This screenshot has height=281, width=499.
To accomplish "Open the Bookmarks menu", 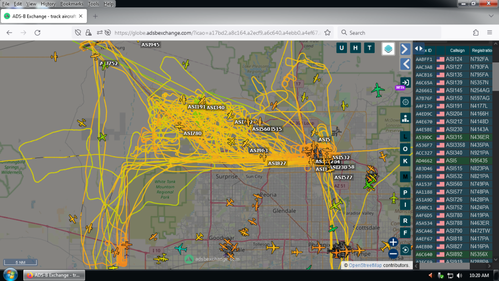I will click(x=72, y=4).
